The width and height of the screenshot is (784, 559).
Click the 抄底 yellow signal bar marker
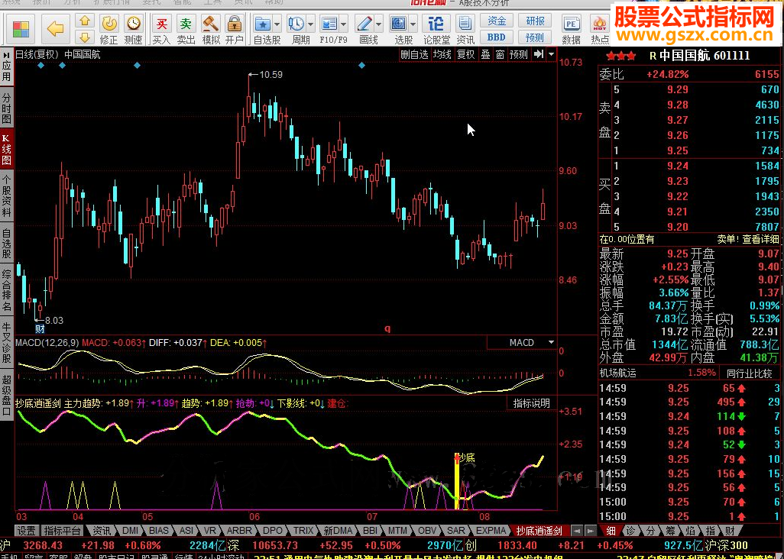(456, 481)
